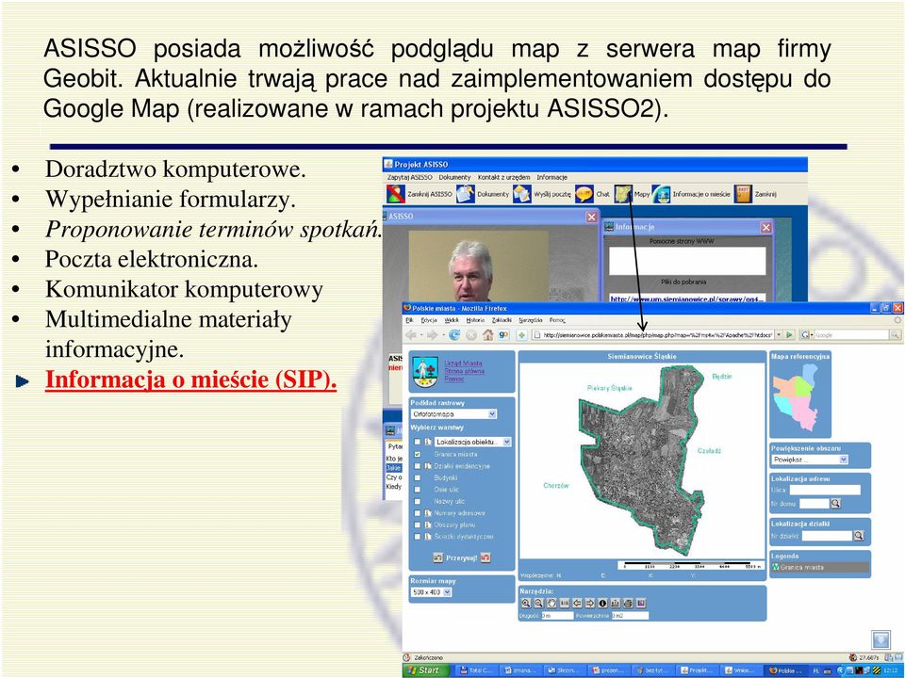Click the green Go arrow beside address bar

790,334
